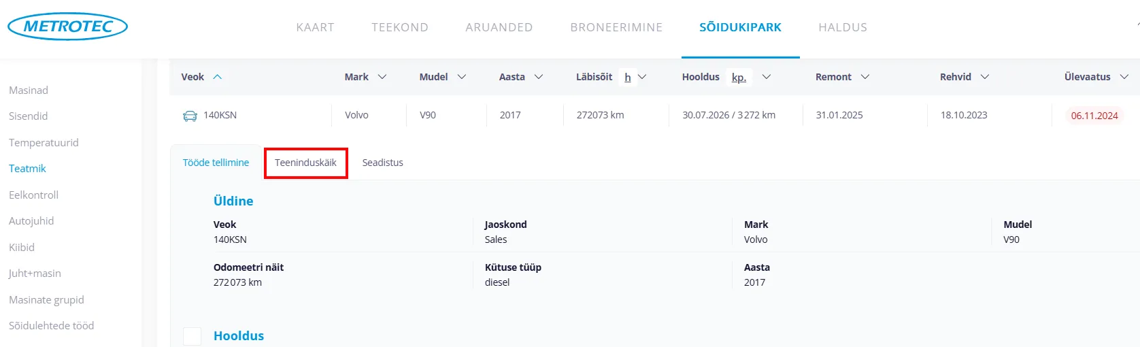1140x347 pixels.
Task: Select Autojuhid in the sidebar
Action: point(31,220)
